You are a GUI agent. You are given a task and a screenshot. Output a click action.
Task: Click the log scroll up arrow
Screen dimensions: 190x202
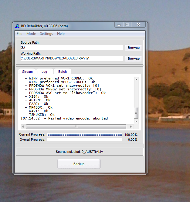click(136, 79)
